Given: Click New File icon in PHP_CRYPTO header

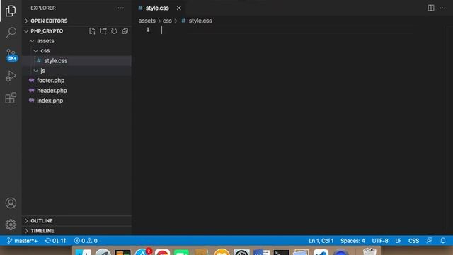Looking at the screenshot, I should point(92,31).
